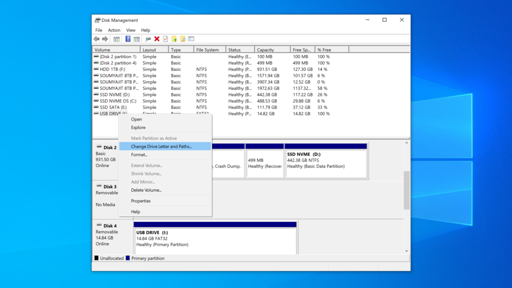Click the scroll-up arrow of disk pane
512x288 pixels.
406,143
